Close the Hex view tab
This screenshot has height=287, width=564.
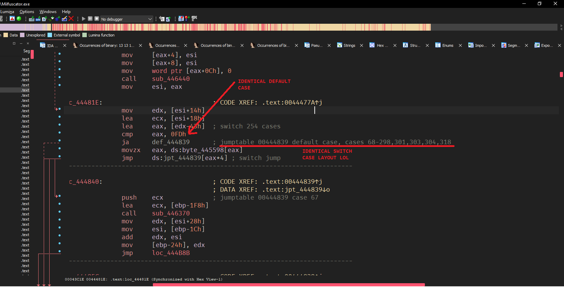coord(395,45)
